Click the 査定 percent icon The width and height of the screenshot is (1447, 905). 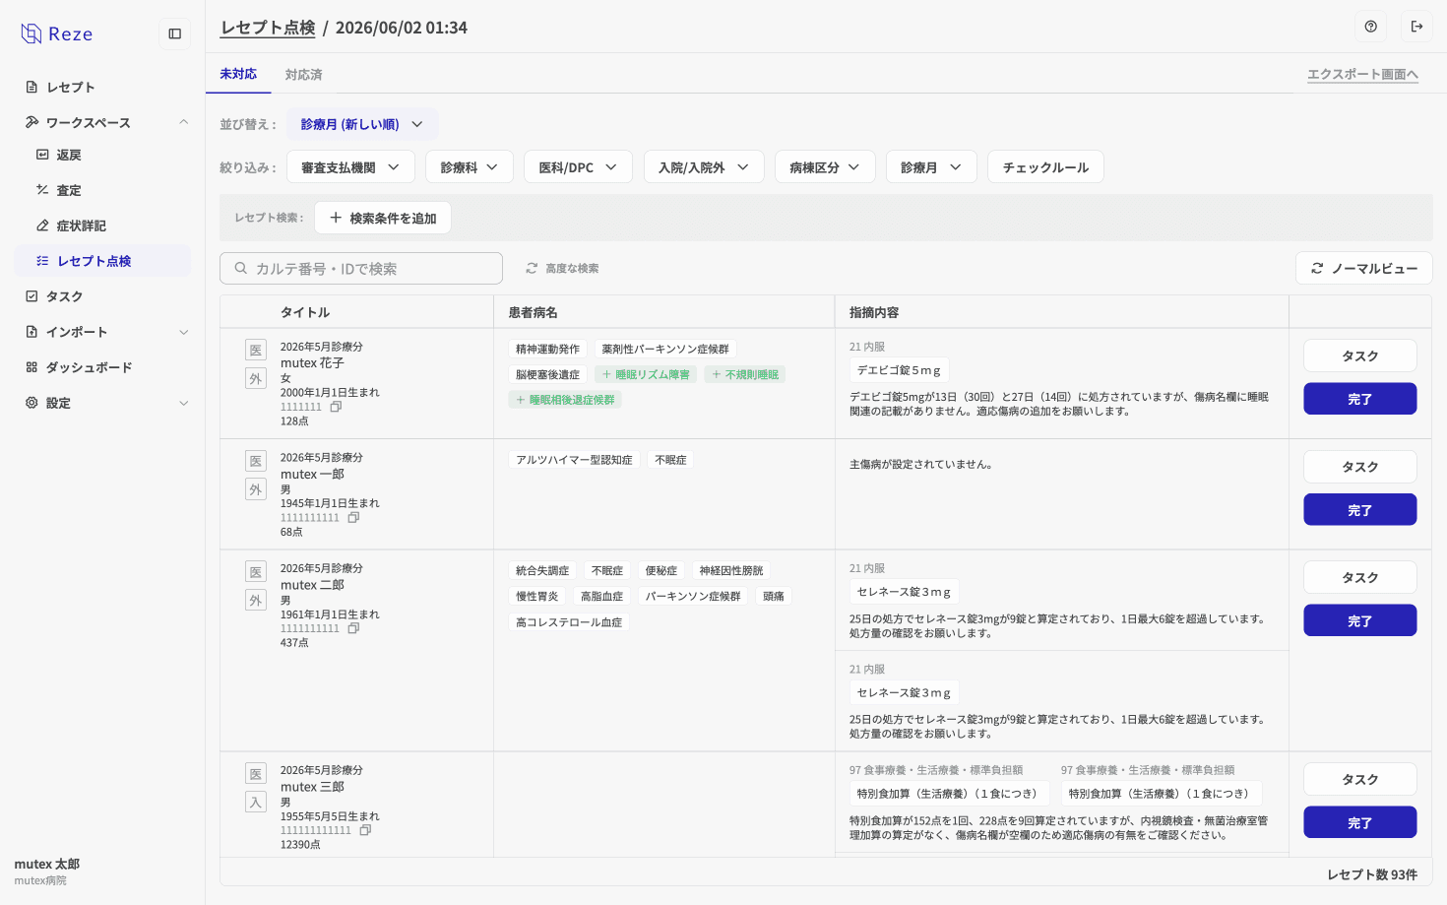tap(42, 190)
